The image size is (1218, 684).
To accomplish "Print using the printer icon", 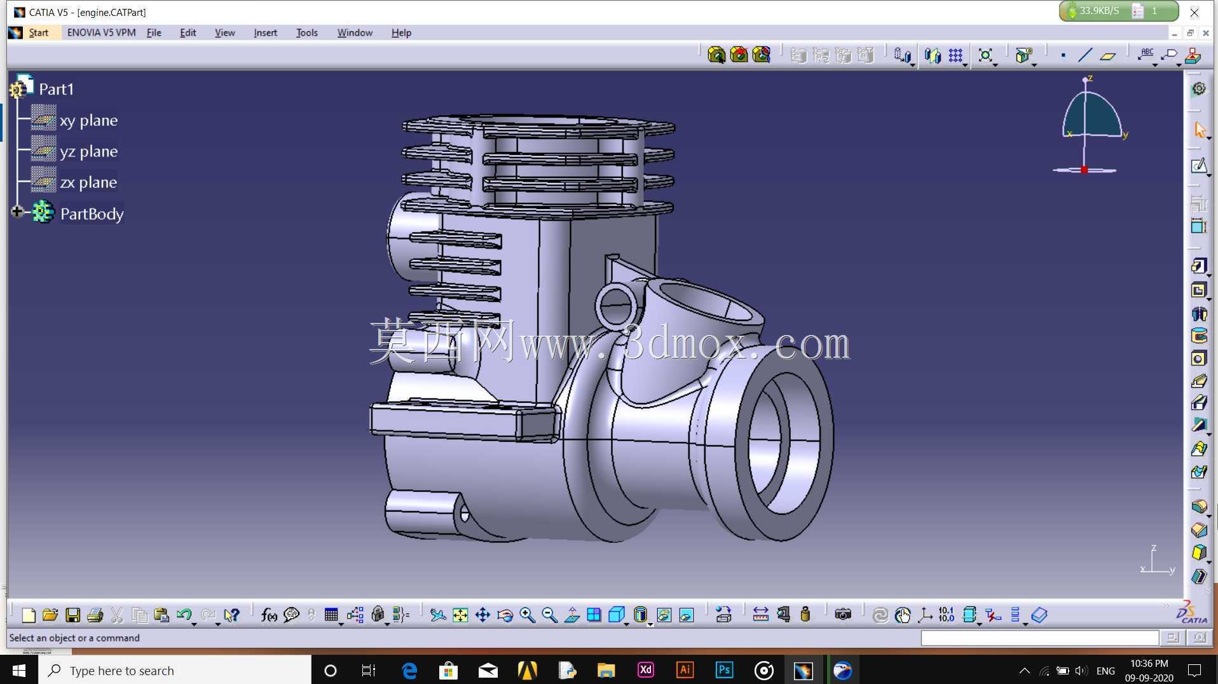I will (x=95, y=615).
